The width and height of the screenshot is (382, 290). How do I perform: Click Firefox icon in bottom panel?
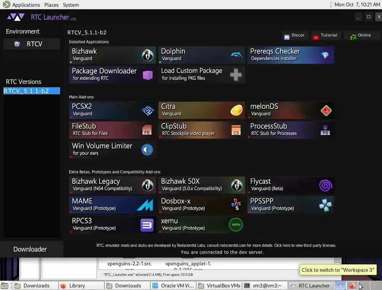point(352,286)
